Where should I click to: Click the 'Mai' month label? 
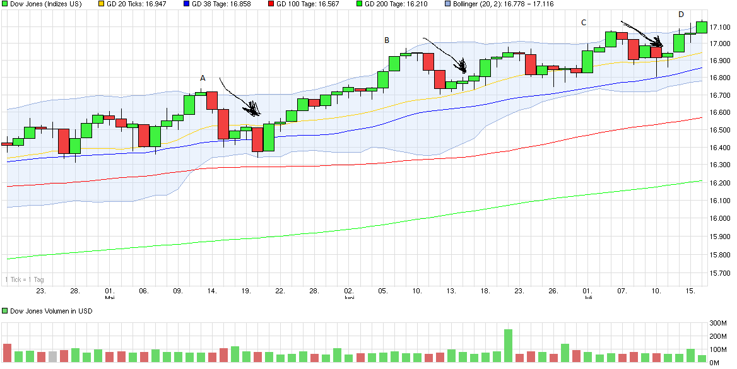(x=110, y=298)
